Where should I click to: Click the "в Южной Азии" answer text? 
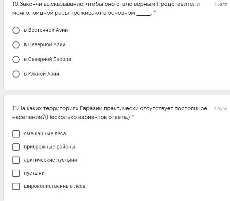tap(42, 74)
